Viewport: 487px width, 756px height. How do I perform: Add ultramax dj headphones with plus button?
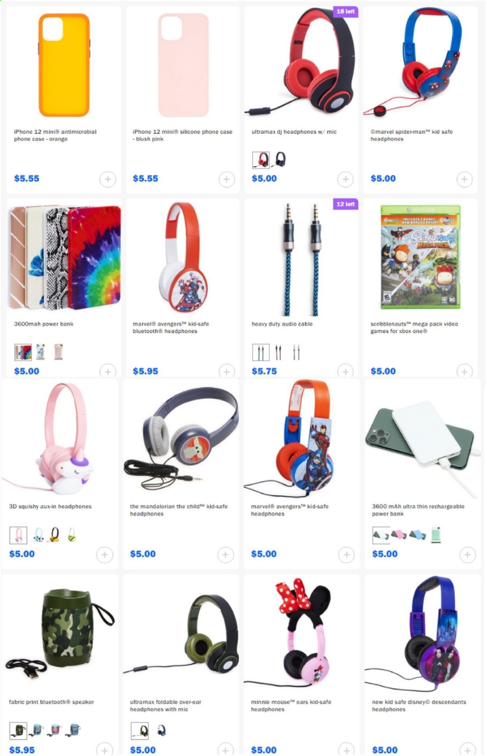coord(346,179)
